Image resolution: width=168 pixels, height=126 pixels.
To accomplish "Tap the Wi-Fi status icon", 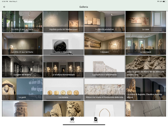I will click(x=158, y=1).
